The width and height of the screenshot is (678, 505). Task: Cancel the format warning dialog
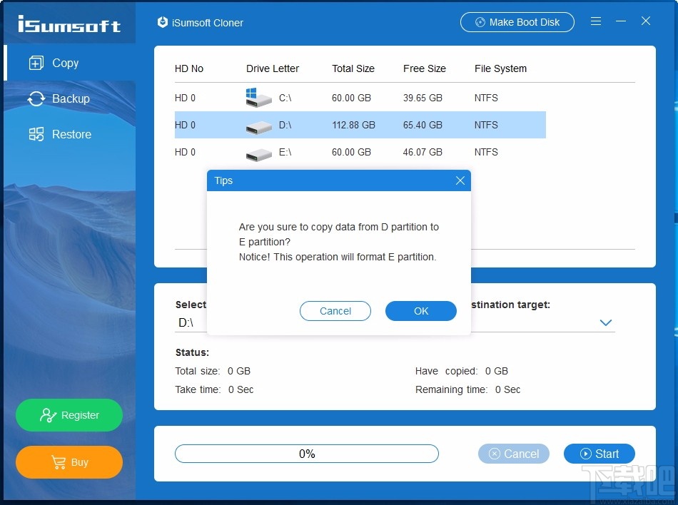point(335,311)
